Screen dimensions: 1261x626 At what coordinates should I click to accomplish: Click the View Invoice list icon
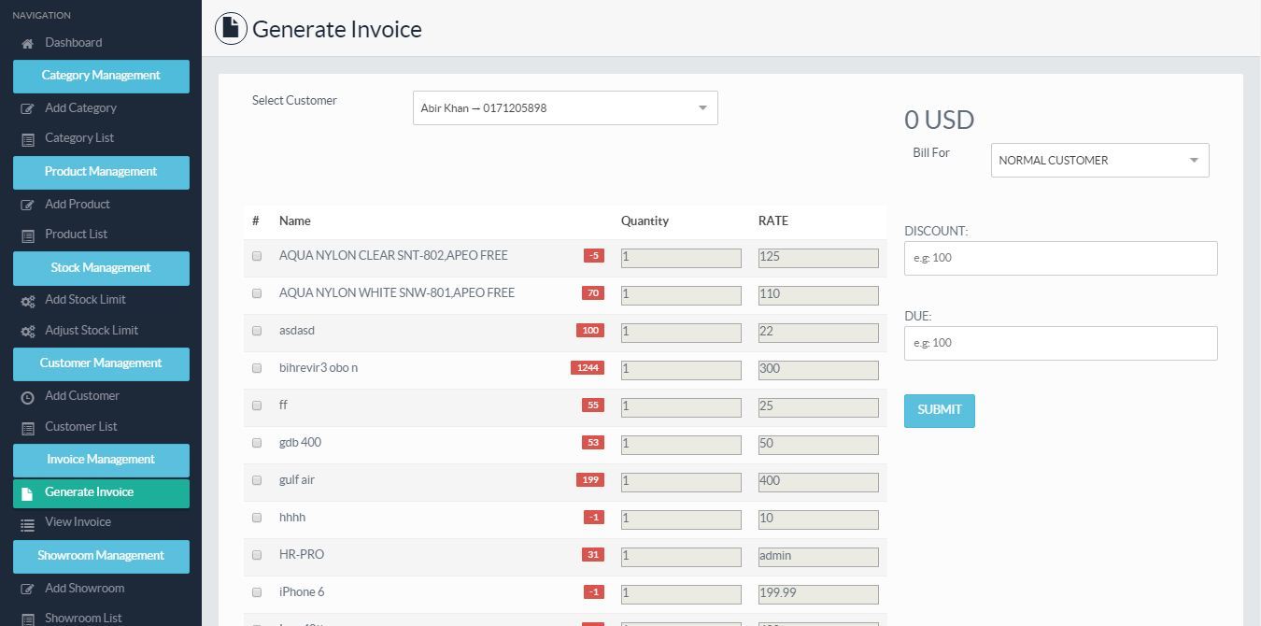click(28, 524)
